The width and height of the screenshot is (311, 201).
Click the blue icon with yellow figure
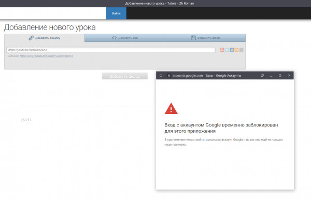pyautogui.click(x=232, y=50)
